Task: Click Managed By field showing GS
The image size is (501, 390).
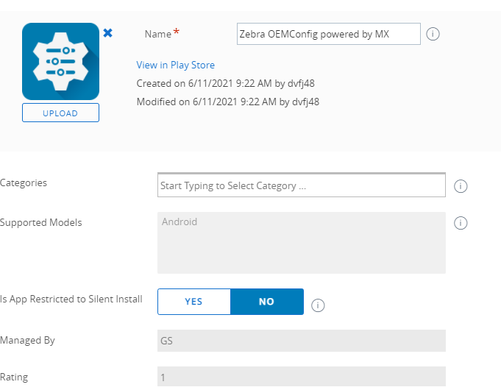Action: pyautogui.click(x=302, y=341)
